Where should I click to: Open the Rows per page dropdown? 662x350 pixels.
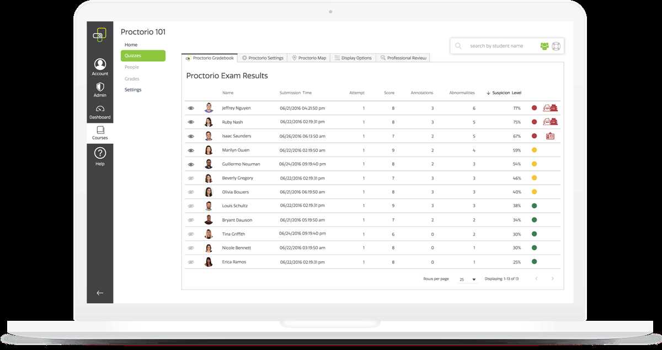click(x=467, y=279)
